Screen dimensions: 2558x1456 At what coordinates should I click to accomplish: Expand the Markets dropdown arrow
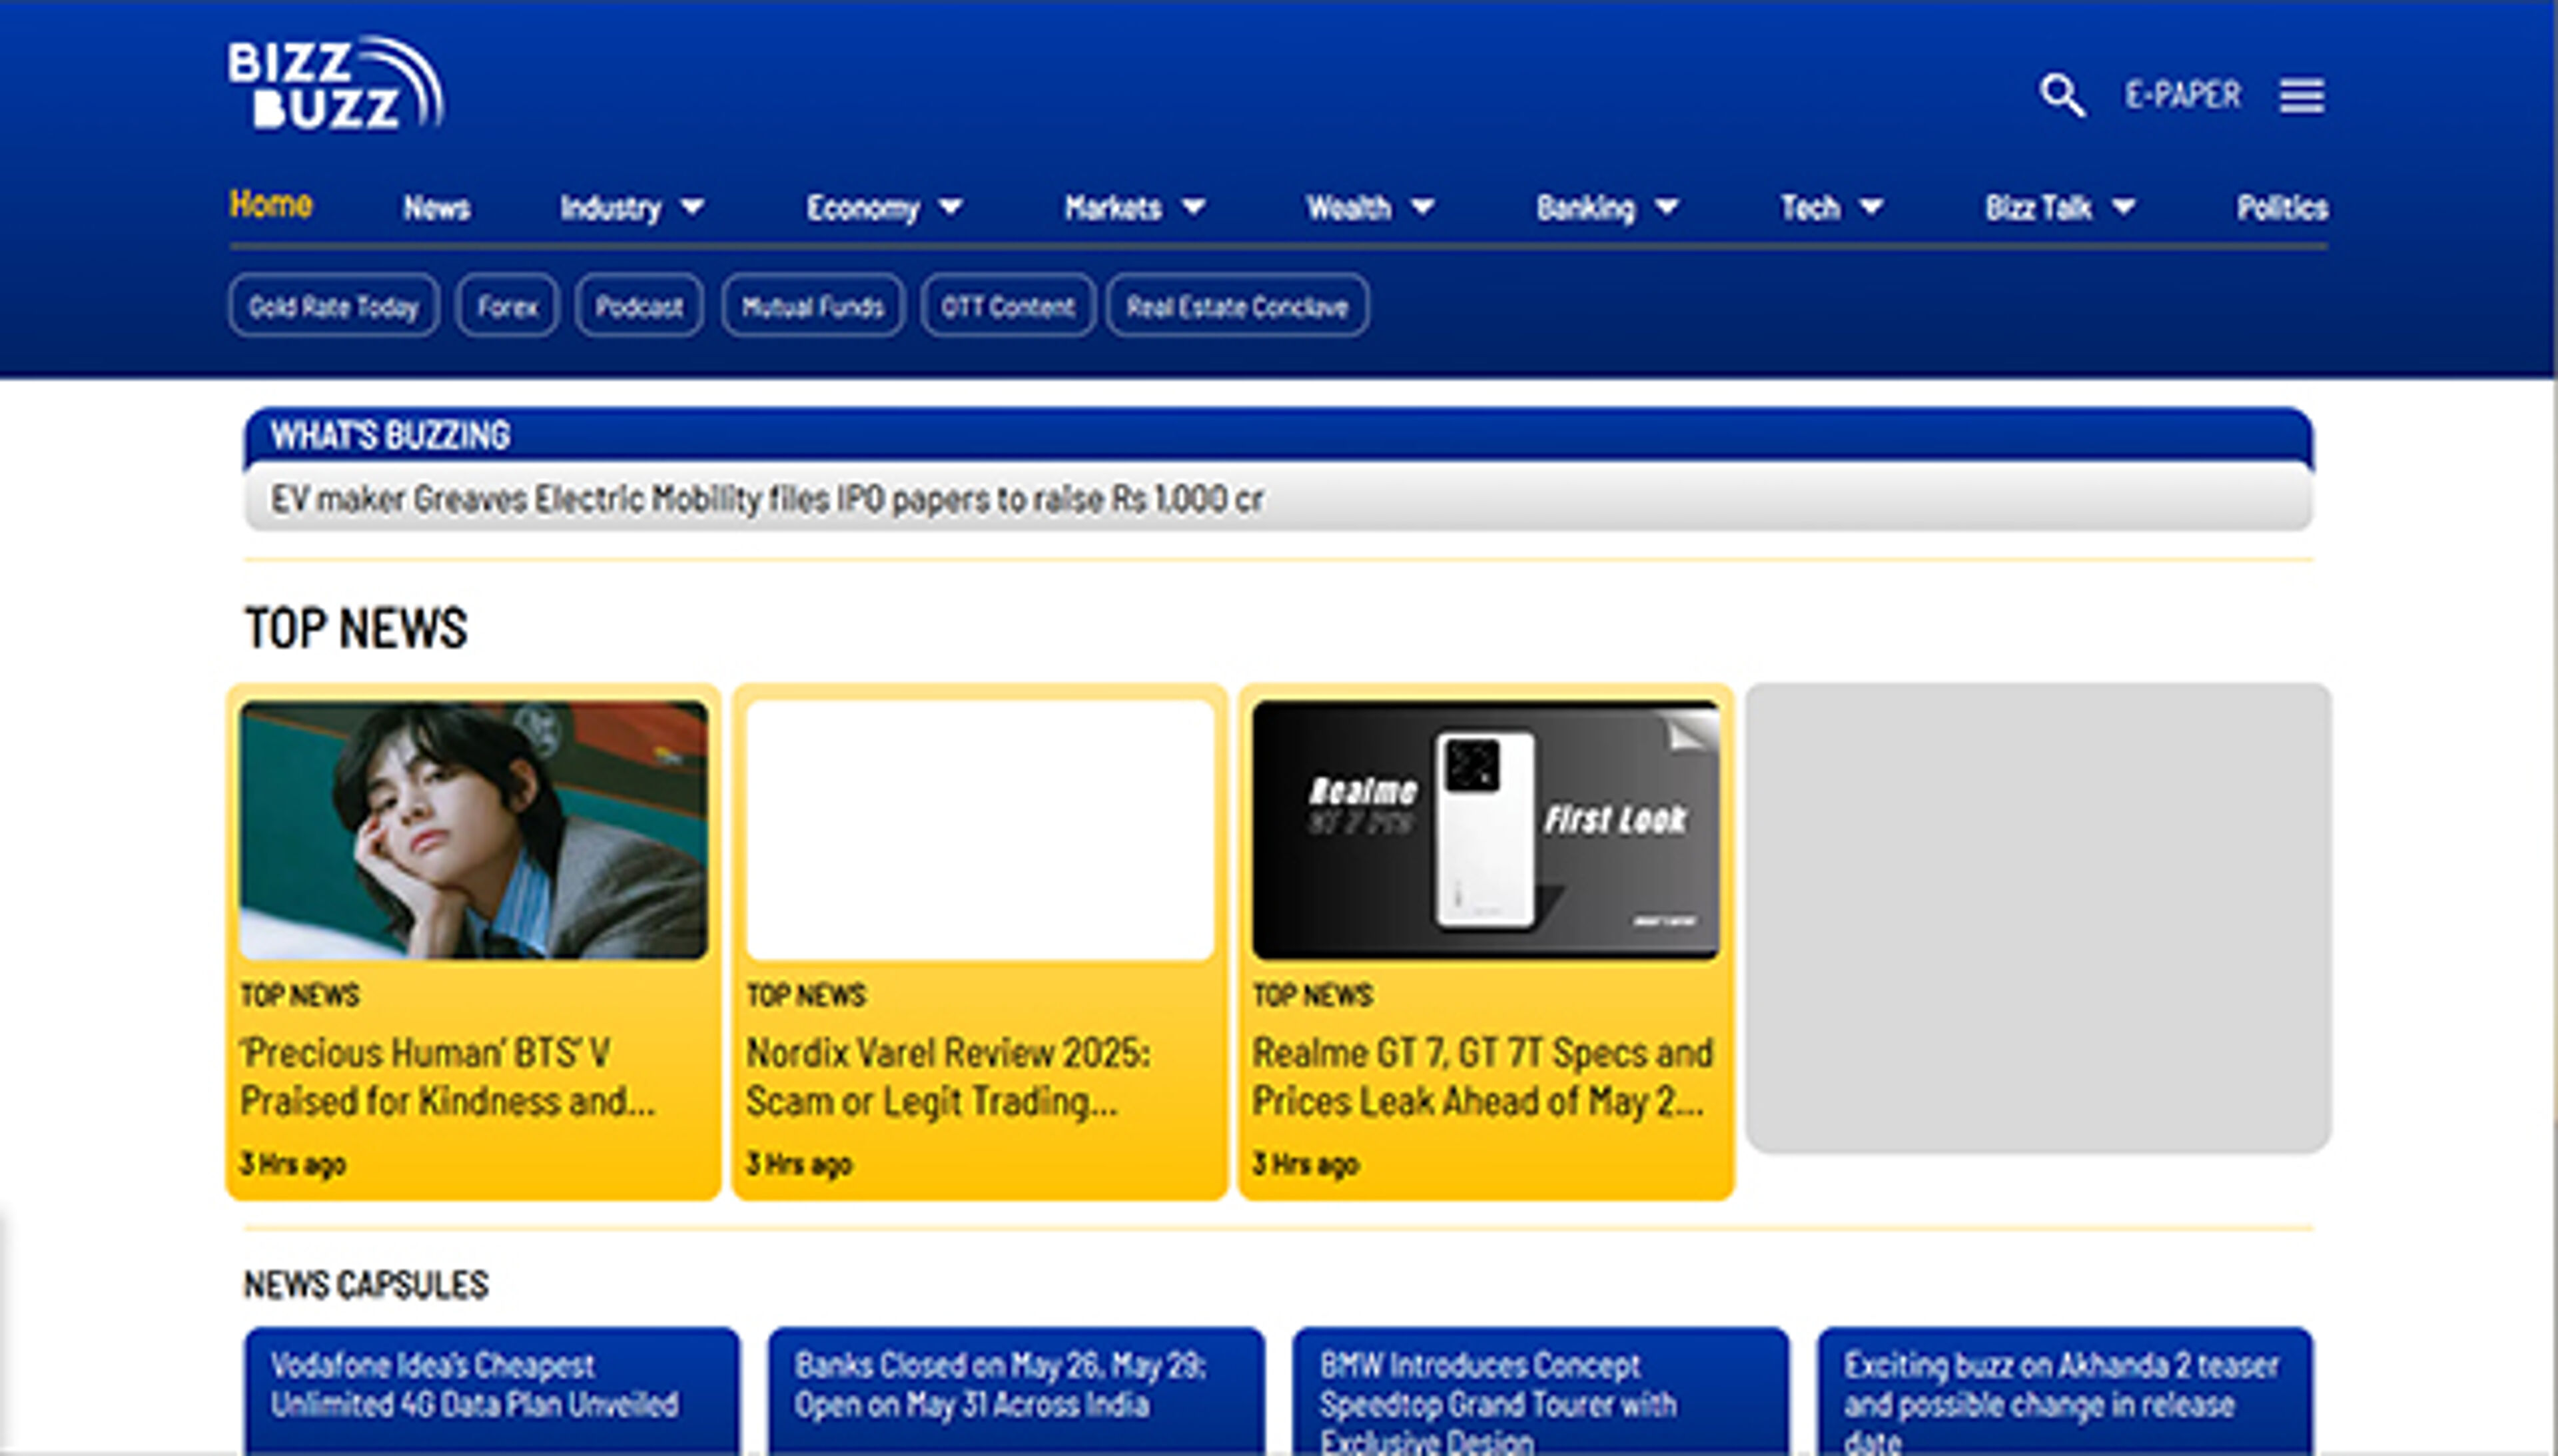pos(1193,207)
